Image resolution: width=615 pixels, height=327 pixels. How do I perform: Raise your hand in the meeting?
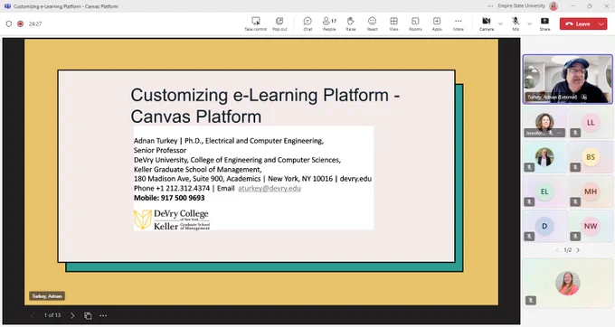(351, 23)
